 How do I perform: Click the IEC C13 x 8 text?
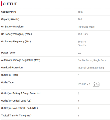(84, 84)
